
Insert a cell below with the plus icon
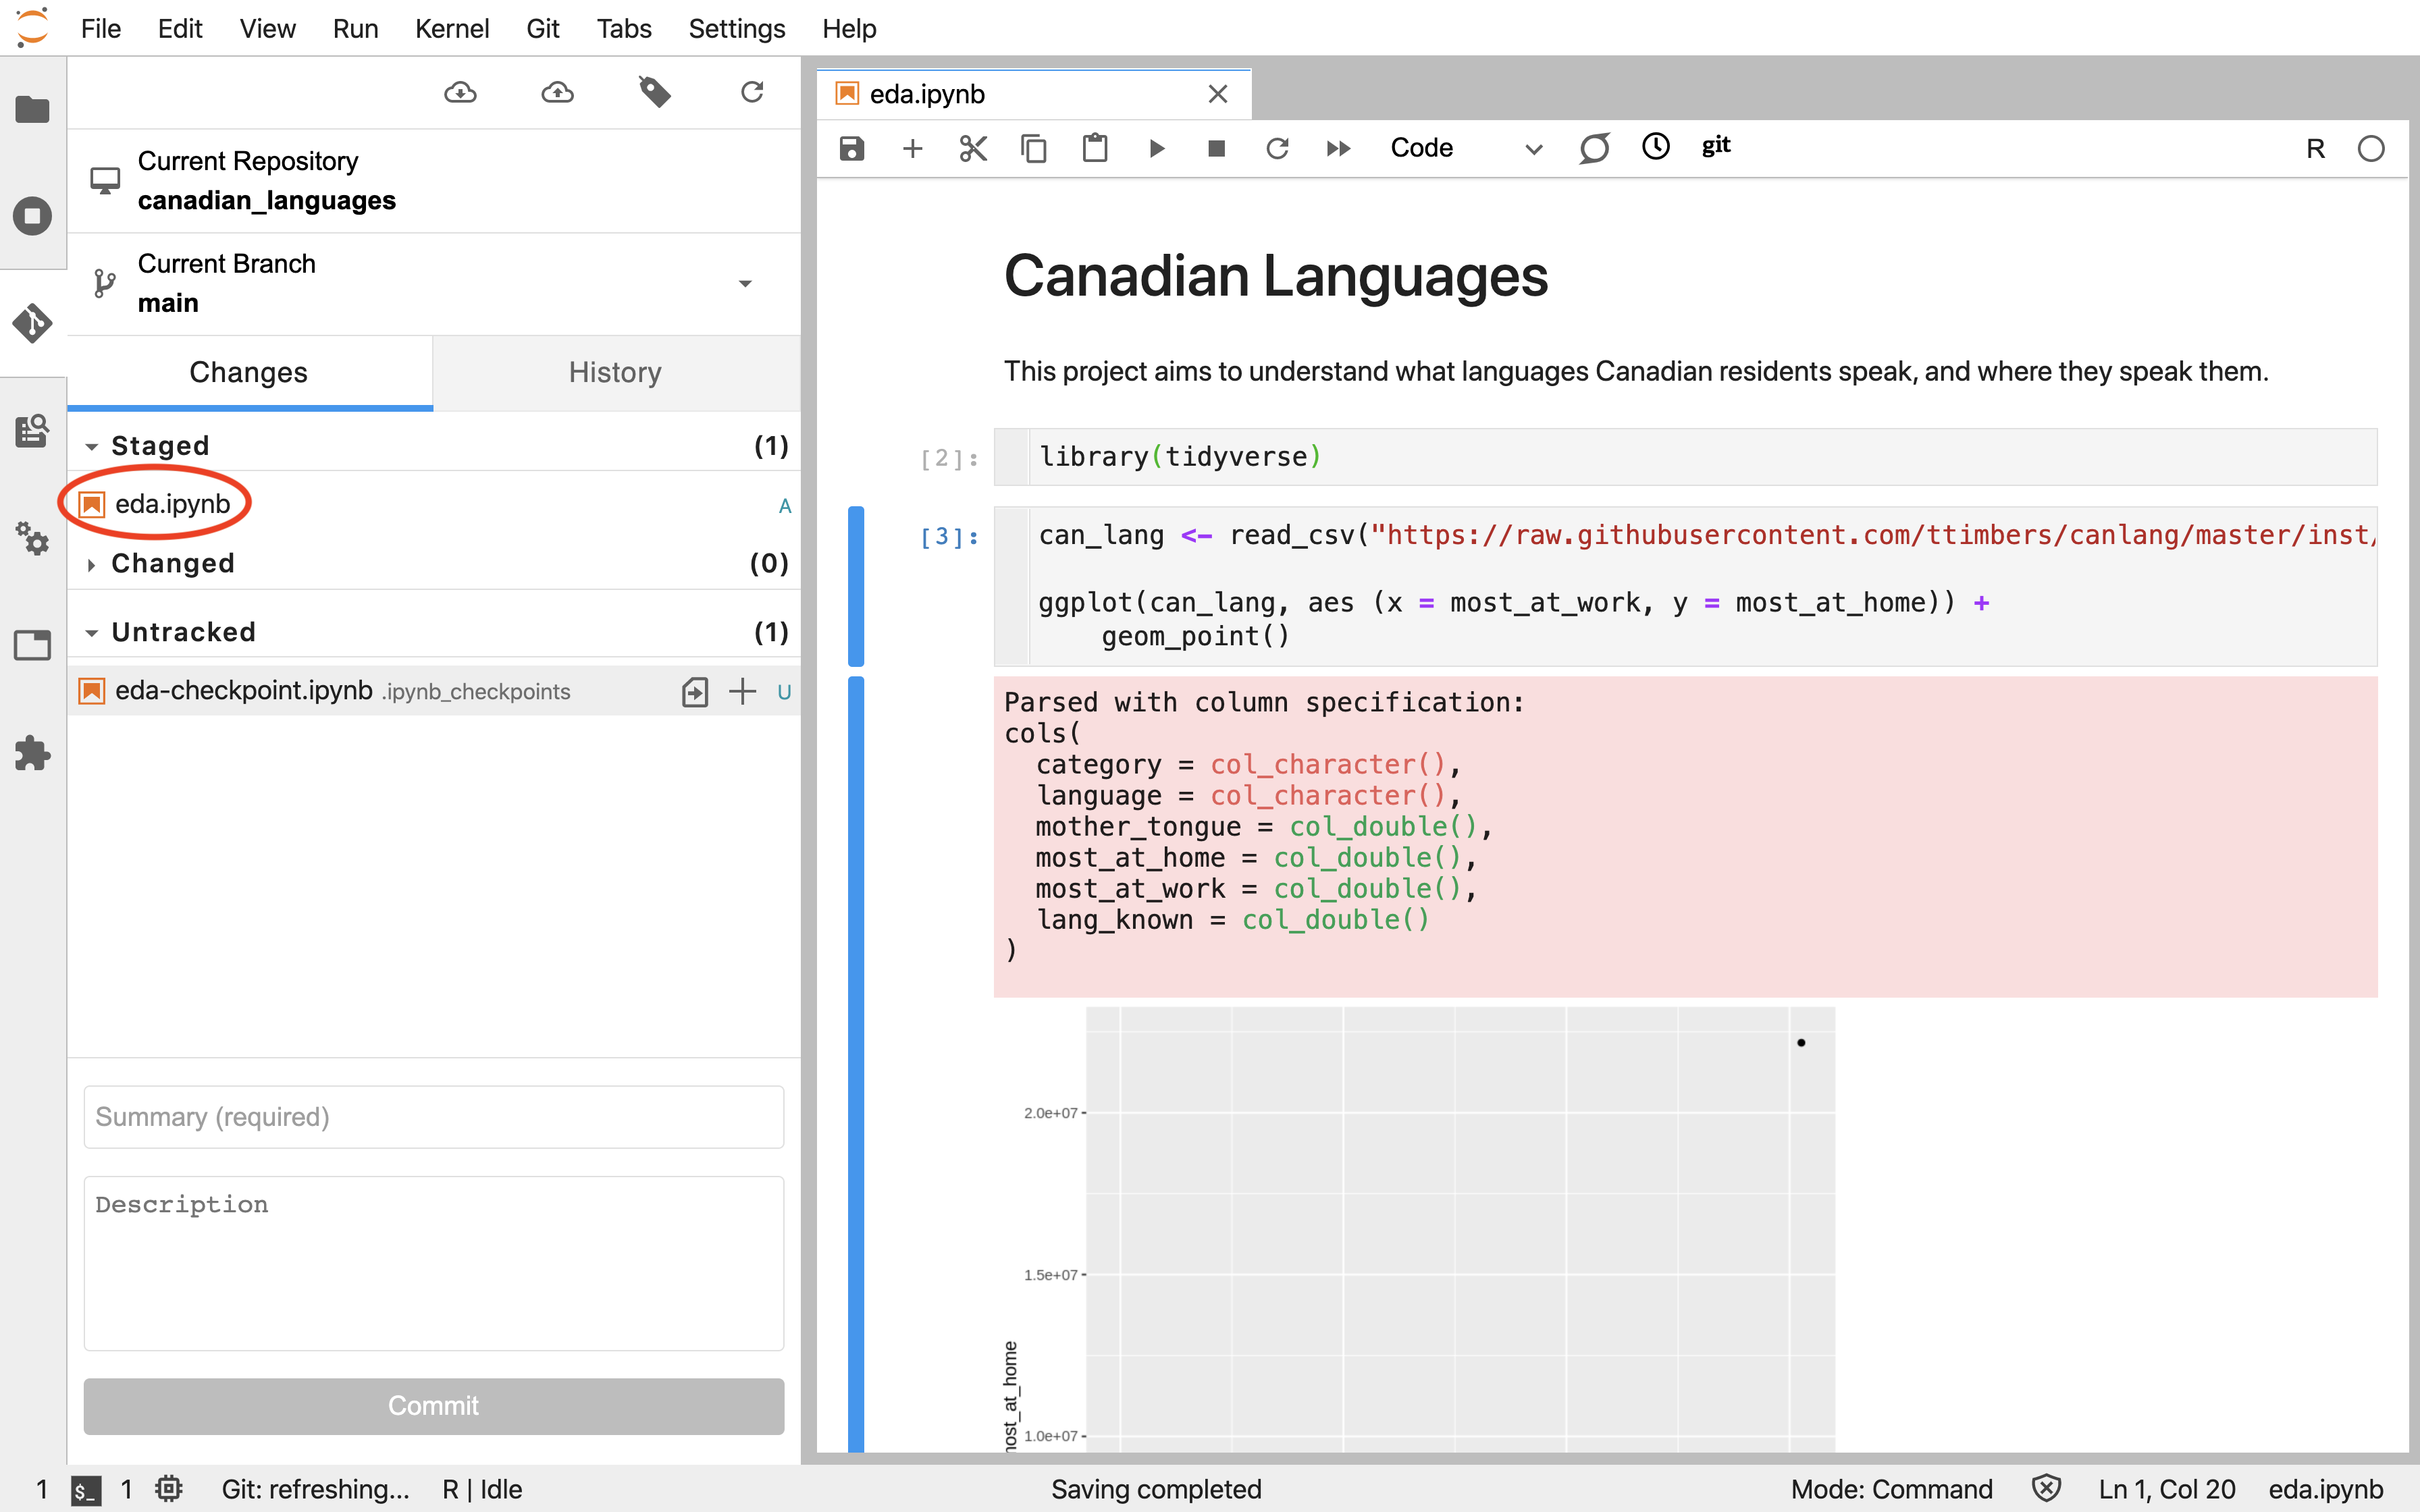912,149
